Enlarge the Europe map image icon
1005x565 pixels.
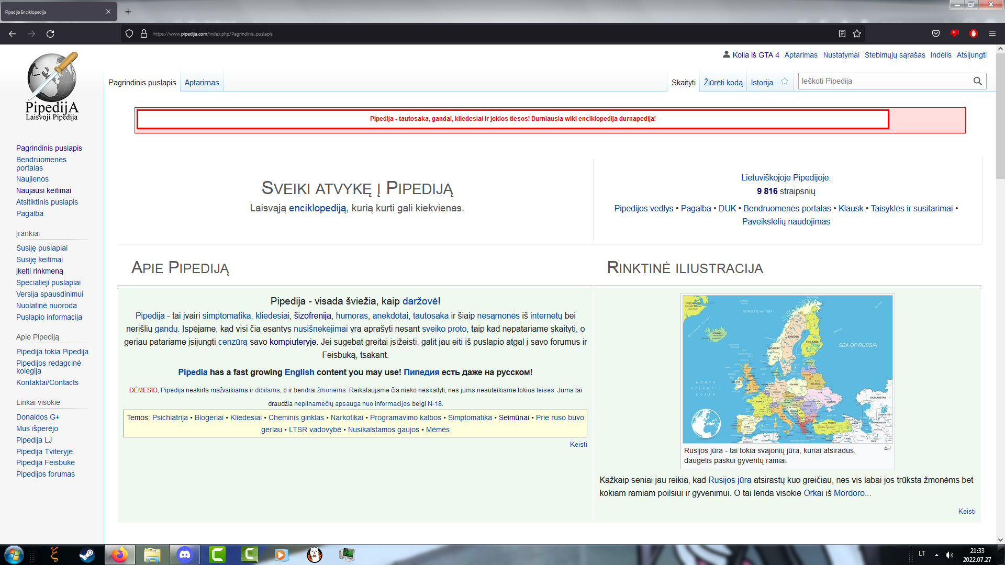tap(887, 448)
